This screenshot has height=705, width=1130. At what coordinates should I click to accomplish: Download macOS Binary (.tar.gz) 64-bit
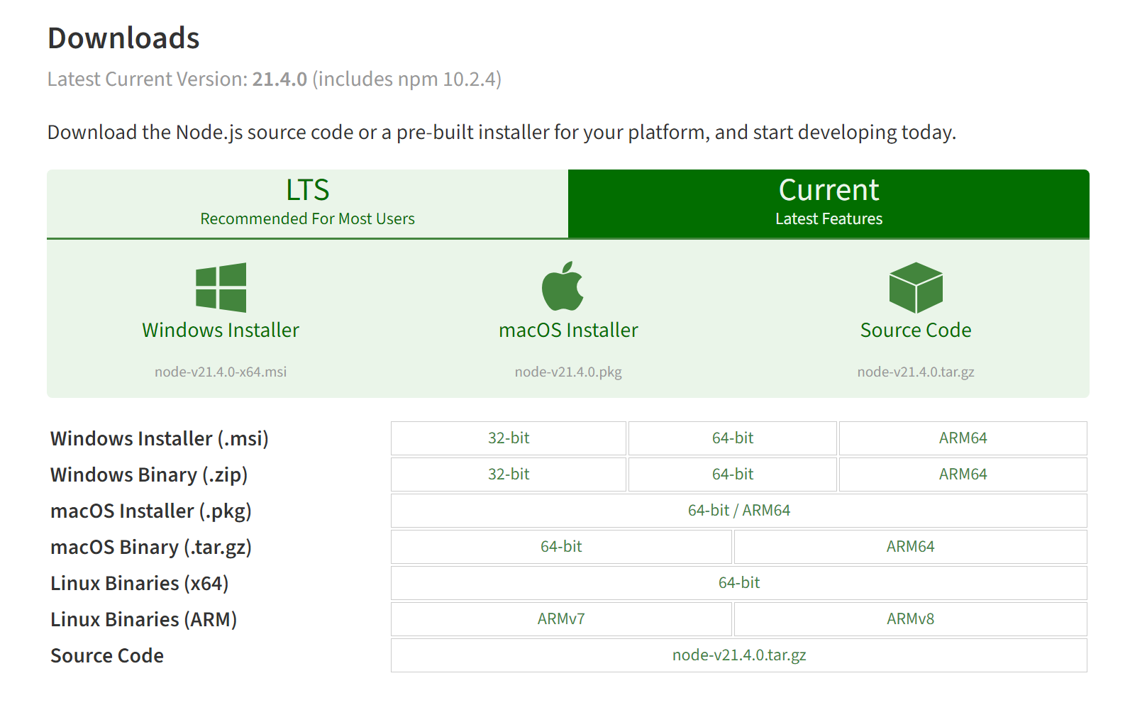(x=561, y=547)
